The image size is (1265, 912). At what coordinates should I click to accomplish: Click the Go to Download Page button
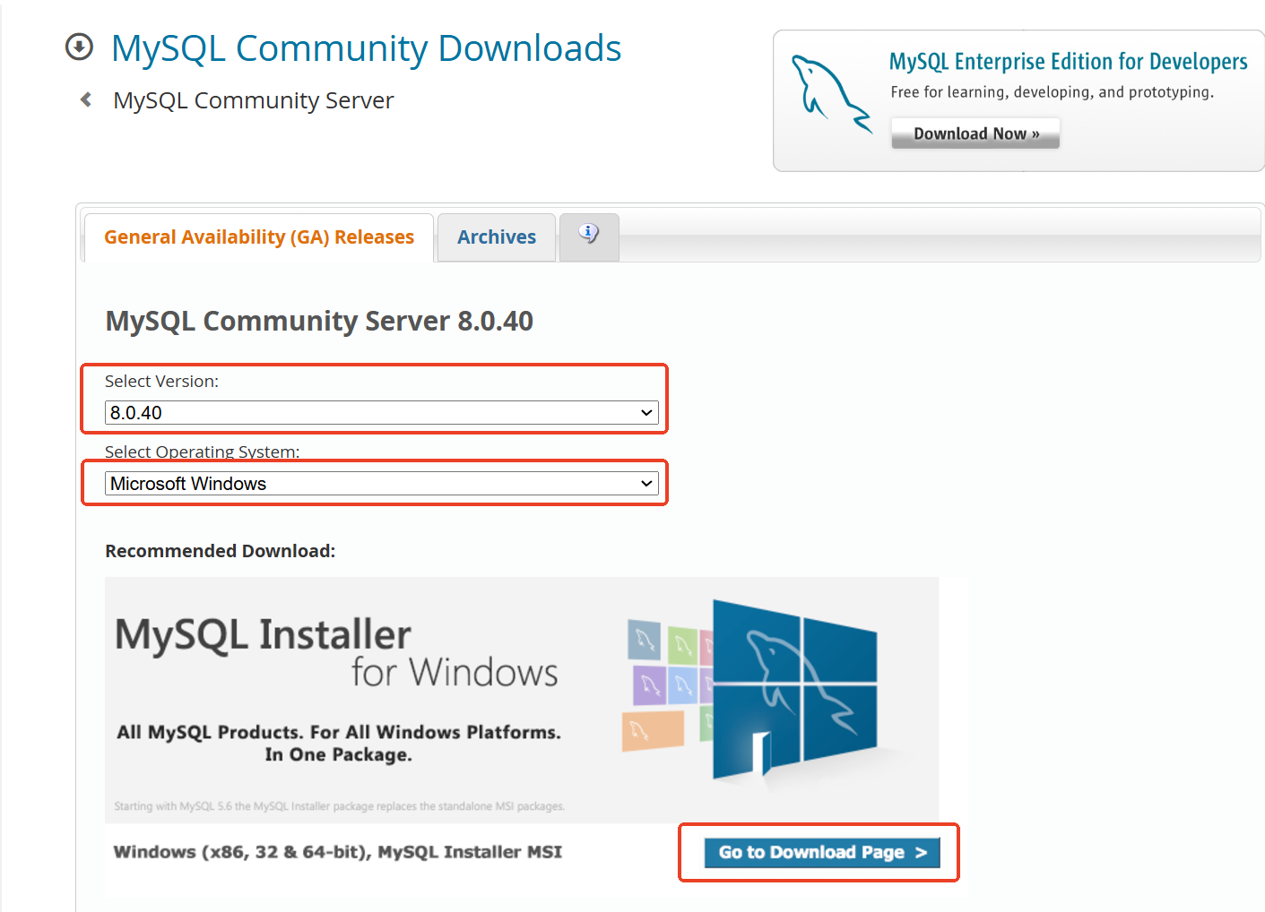(821, 852)
